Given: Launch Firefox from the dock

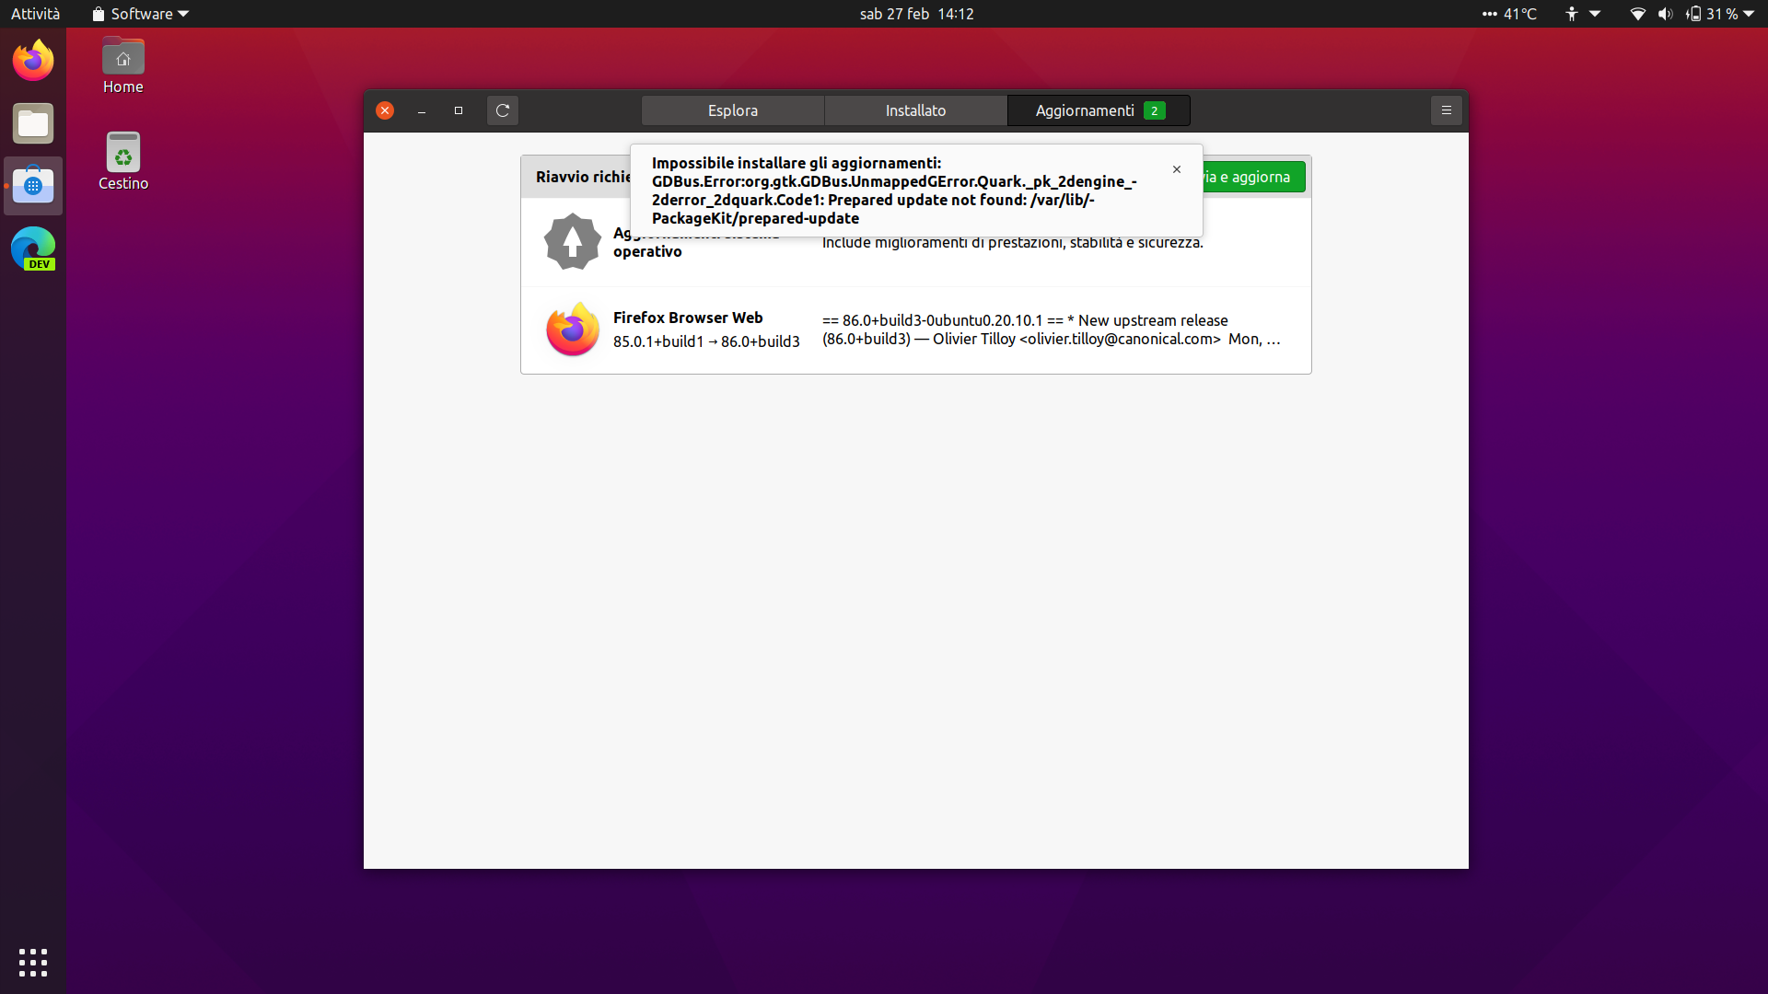Looking at the screenshot, I should (x=33, y=61).
